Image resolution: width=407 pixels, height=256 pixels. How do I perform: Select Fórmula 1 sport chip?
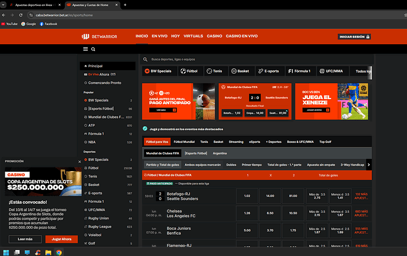point(300,71)
